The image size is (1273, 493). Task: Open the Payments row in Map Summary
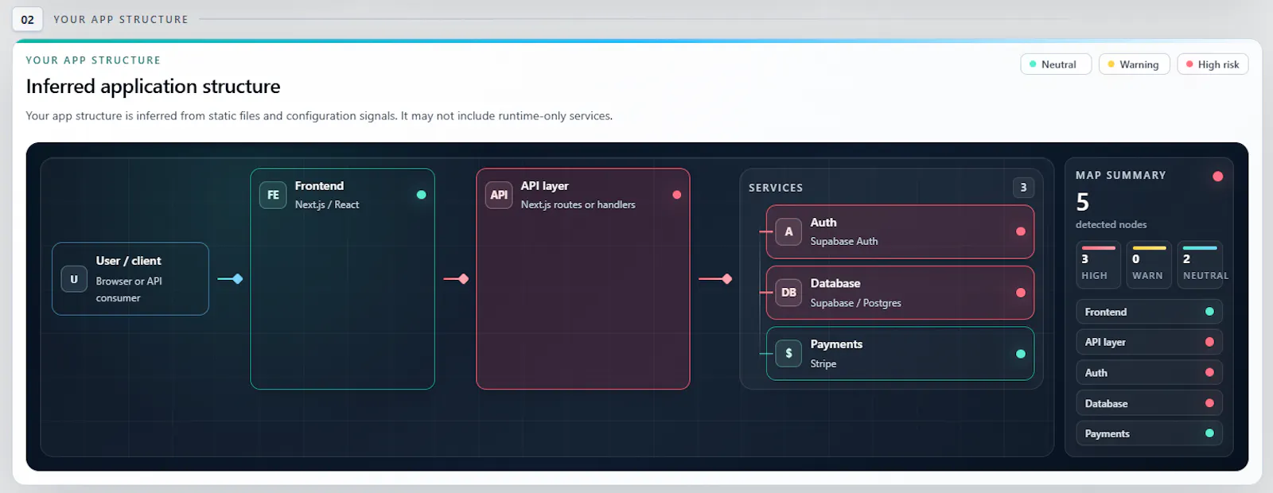[x=1149, y=433]
